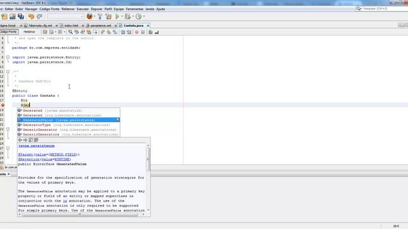This screenshot has height=229, width=408.
Task: Jump to next bookmark icon
Action: point(109,32)
